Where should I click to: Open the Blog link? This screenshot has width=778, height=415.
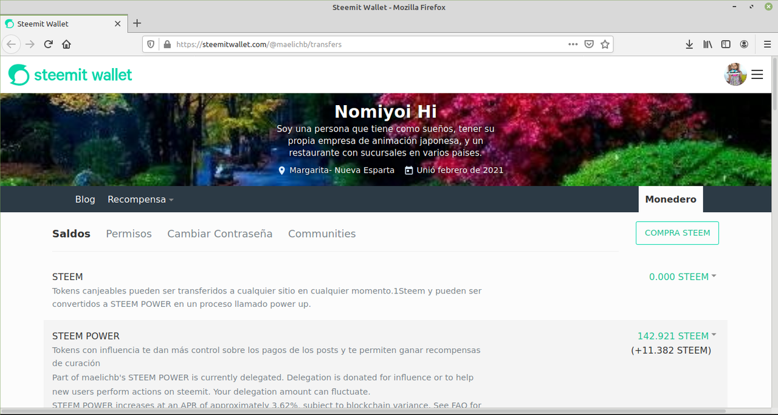click(x=85, y=199)
